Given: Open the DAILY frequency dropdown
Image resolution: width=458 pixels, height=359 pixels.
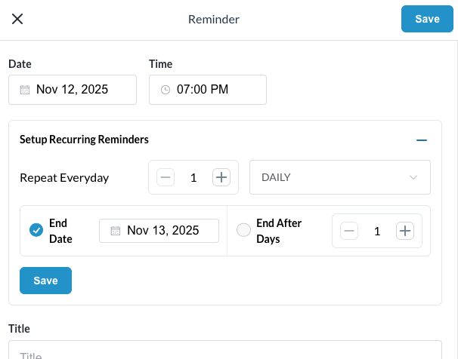Looking at the screenshot, I should click(x=339, y=178).
